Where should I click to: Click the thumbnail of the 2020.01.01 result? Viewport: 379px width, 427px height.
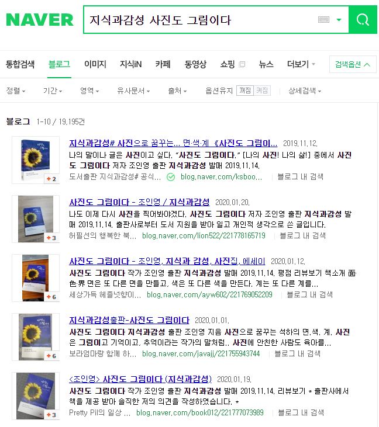tap(36, 337)
